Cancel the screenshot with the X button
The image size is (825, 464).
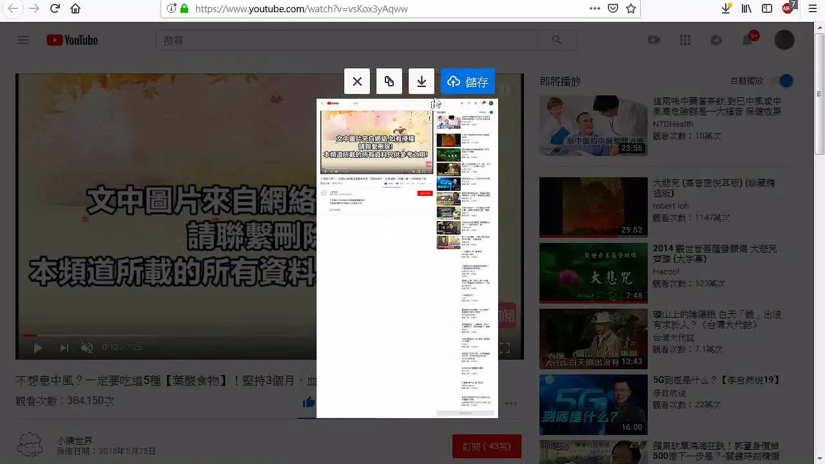(357, 81)
